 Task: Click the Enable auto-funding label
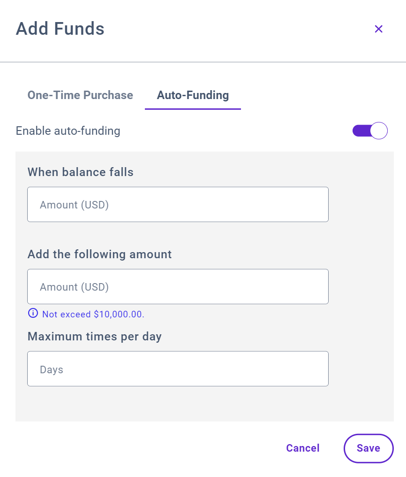68,131
